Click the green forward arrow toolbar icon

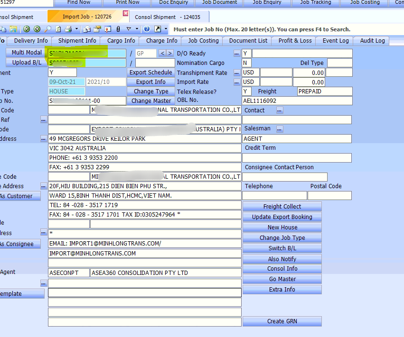[37, 29]
